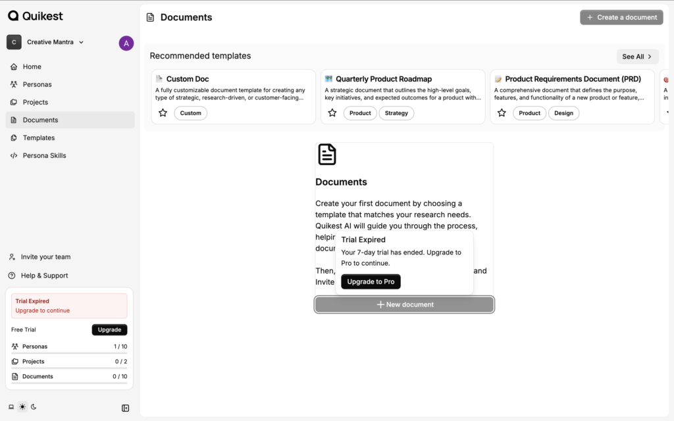Star the Custom Doc template
The image size is (674, 421).
[163, 113]
